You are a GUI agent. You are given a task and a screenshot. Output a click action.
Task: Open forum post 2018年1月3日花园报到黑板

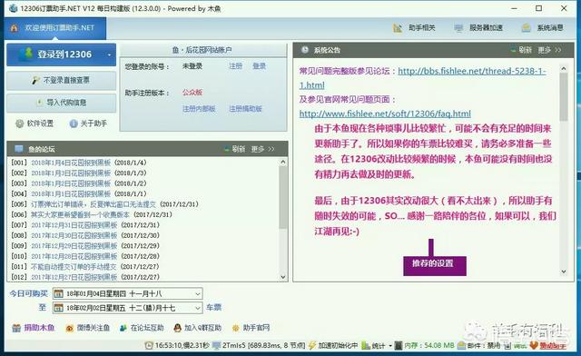pos(71,173)
